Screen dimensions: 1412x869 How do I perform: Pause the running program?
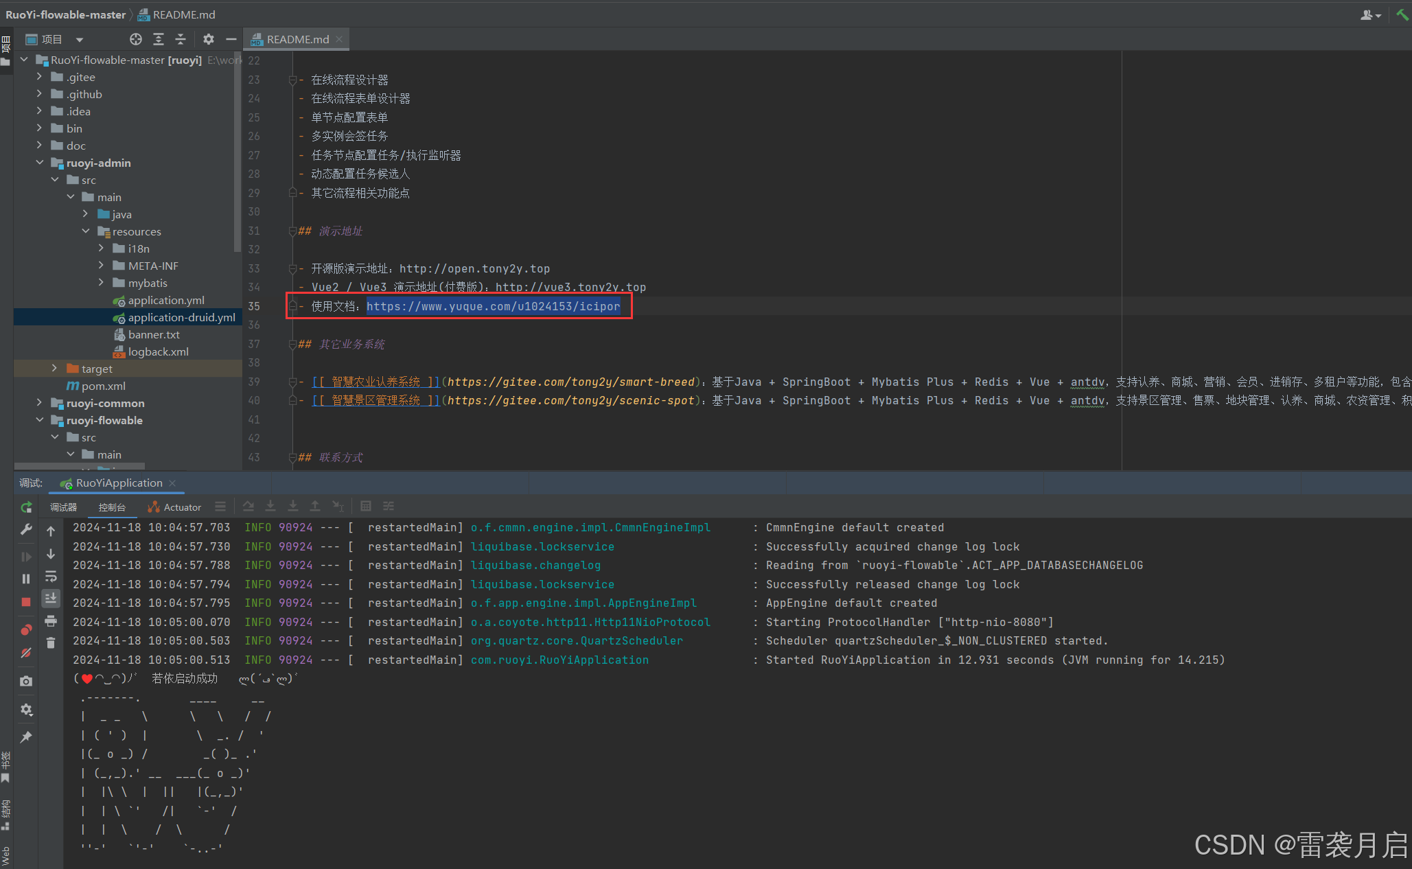click(x=26, y=579)
